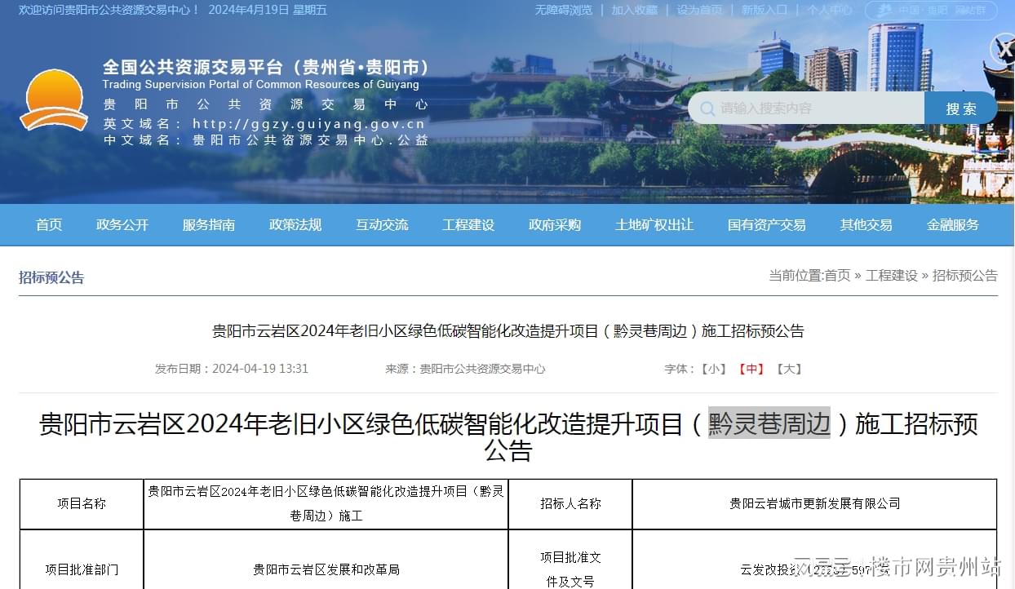Click the 项目名称 table cell
The height and width of the screenshot is (589, 1015).
coord(82,504)
